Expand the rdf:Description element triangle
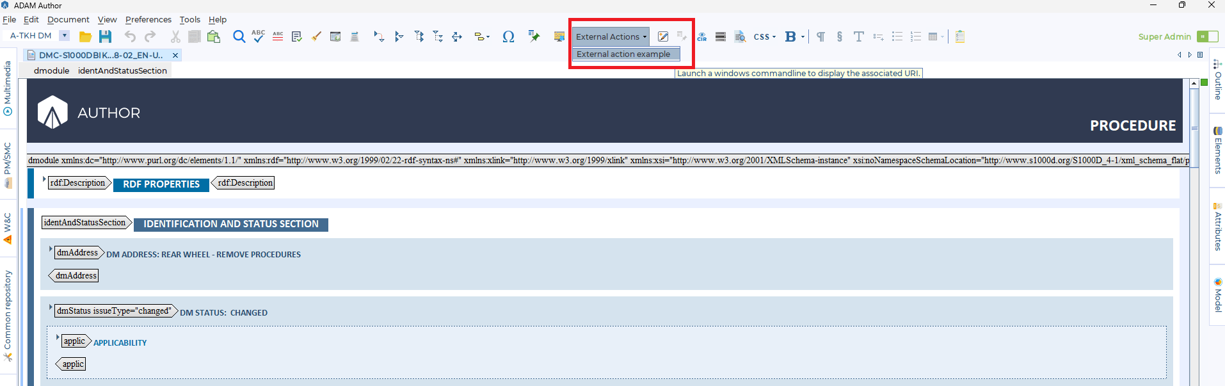Viewport: 1225px width, 386px height. click(x=44, y=179)
